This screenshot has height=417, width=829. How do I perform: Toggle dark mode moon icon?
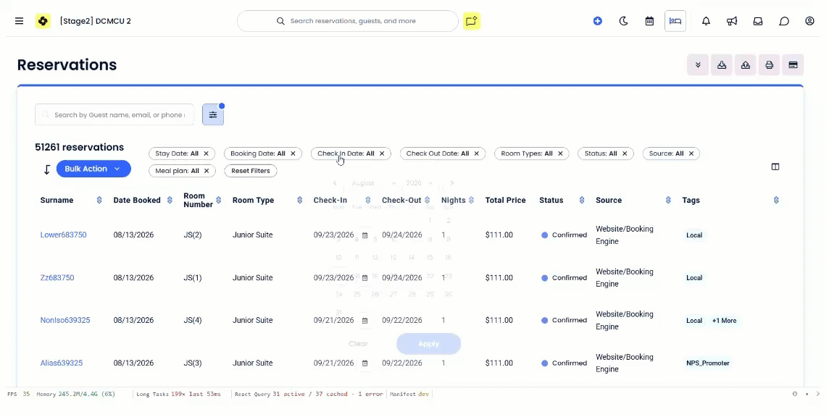pyautogui.click(x=623, y=21)
